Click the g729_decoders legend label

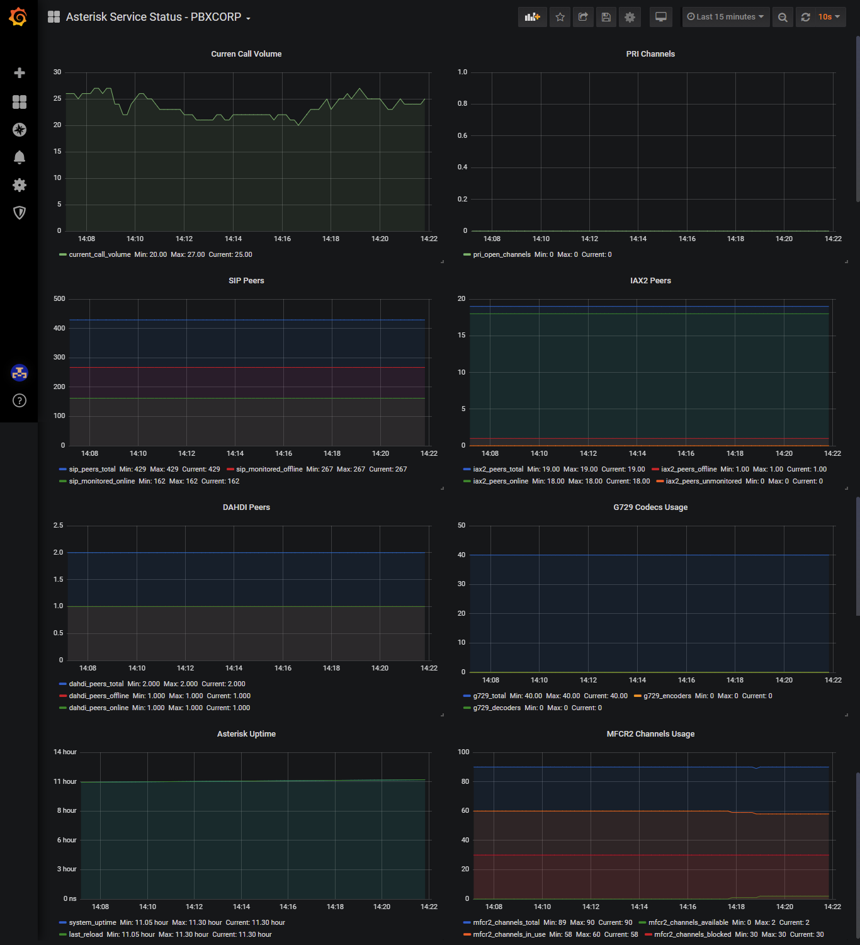click(x=497, y=708)
